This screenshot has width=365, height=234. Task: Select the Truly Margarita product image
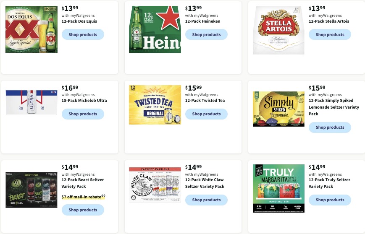pyautogui.click(x=278, y=188)
